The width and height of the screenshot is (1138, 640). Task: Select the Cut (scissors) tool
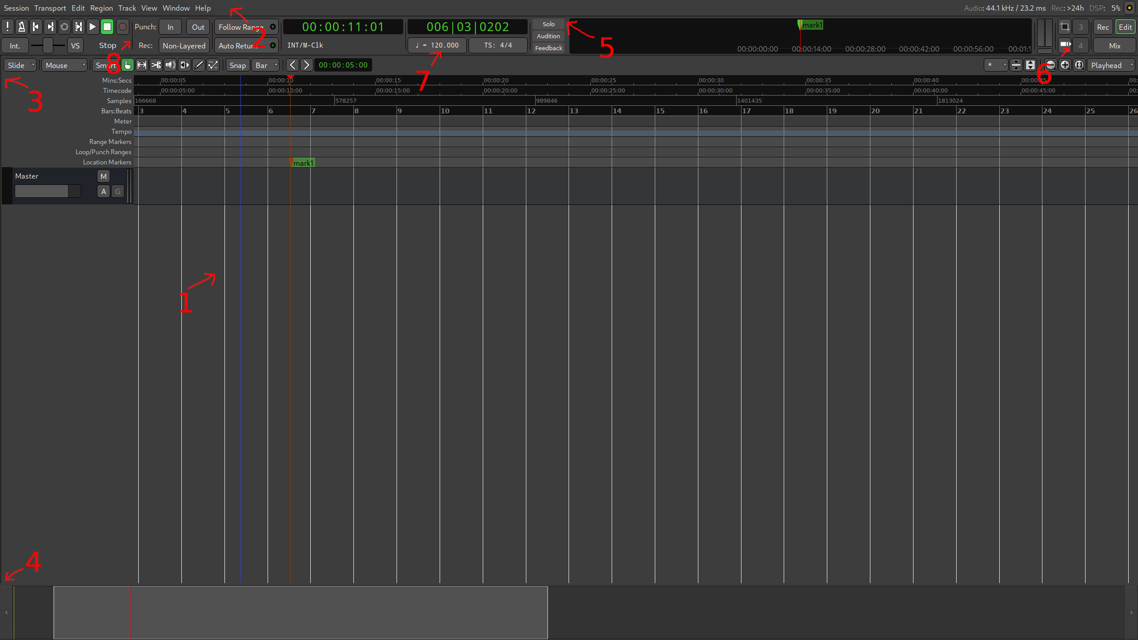pos(156,65)
